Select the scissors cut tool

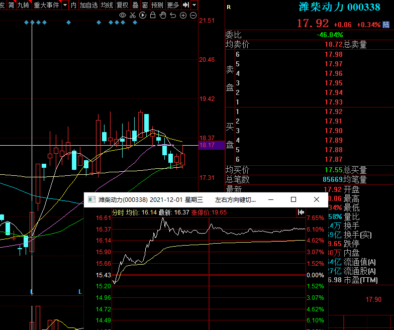pyautogui.click(x=133, y=15)
